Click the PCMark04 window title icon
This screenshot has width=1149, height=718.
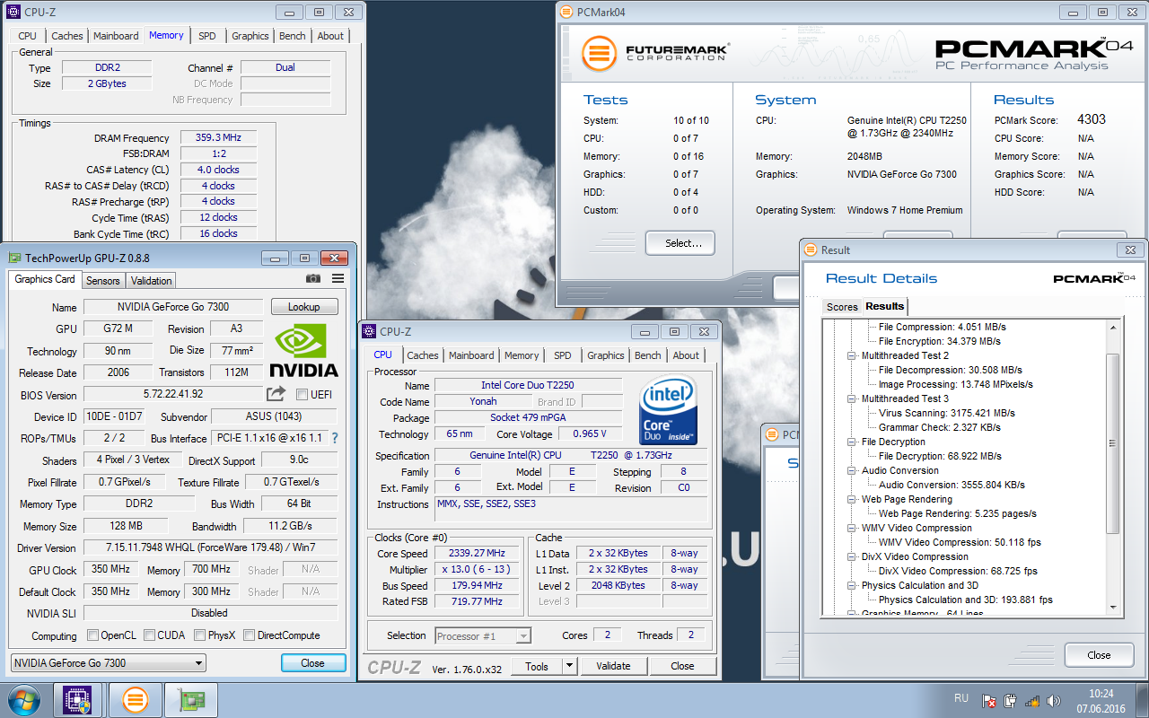(x=566, y=13)
